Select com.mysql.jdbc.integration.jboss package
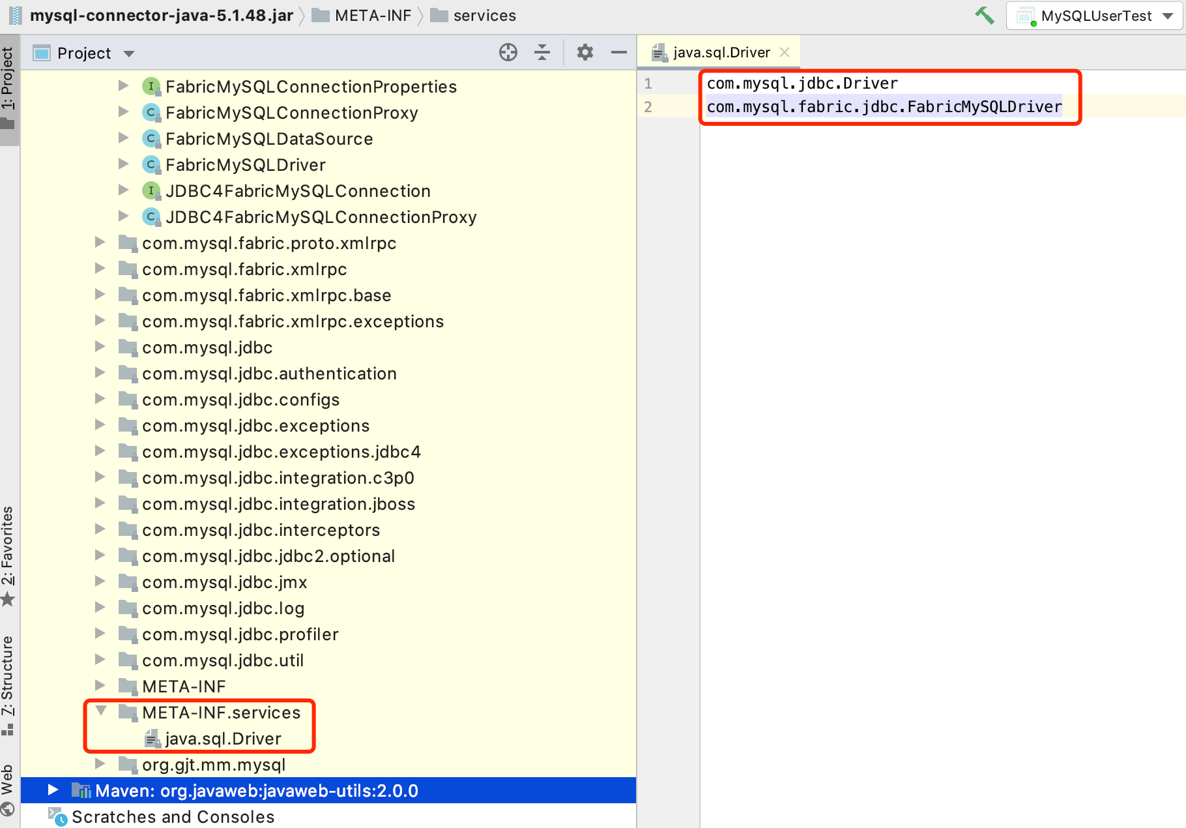Image resolution: width=1186 pixels, height=828 pixels. coord(278,504)
